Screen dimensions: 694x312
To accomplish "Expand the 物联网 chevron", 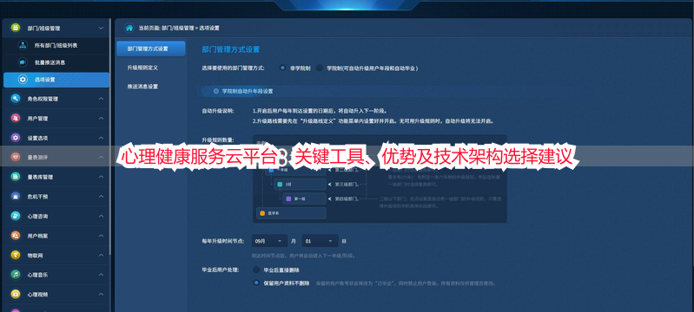I will 101,255.
